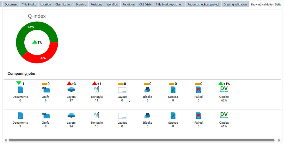Click the Succes icon in the bottom row

pos(173,116)
